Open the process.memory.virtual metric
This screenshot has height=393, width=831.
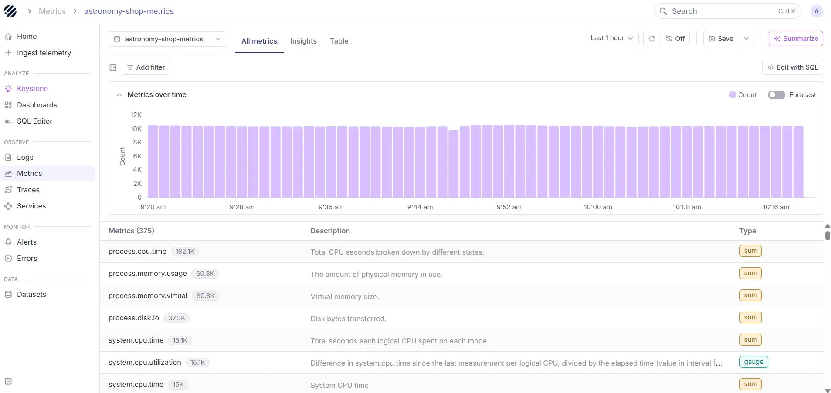[x=461, y=296]
